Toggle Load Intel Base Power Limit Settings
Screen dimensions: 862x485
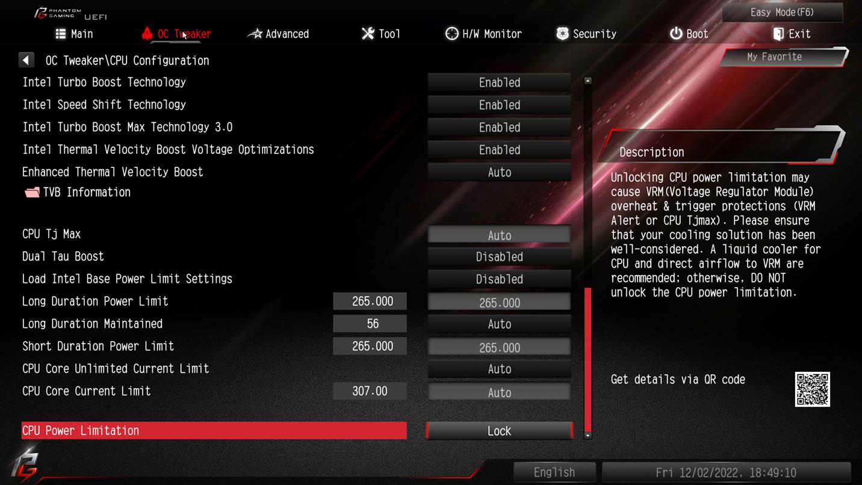(x=499, y=279)
